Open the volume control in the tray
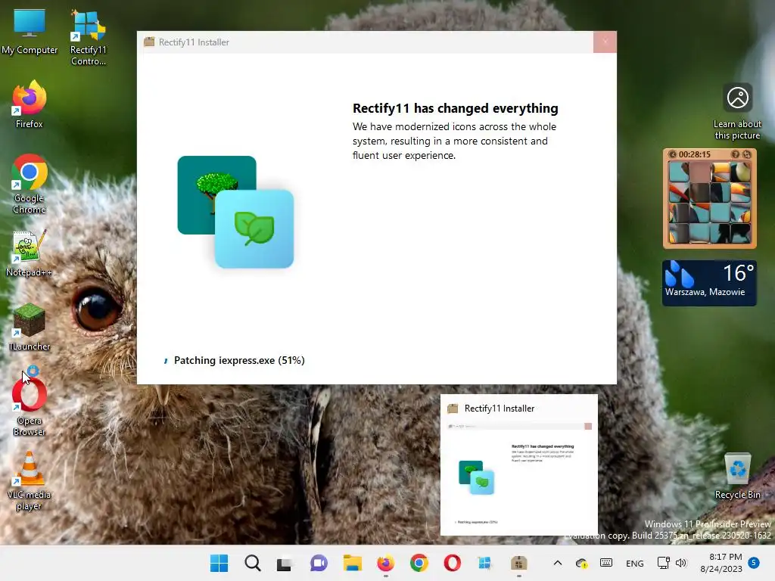 click(x=681, y=563)
